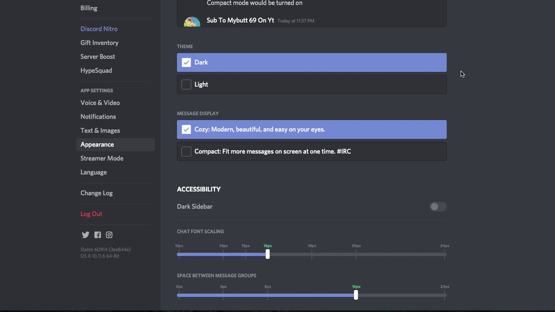This screenshot has height=312, width=555.
Task: Click the Dark Sidebar label
Action: [x=195, y=207]
